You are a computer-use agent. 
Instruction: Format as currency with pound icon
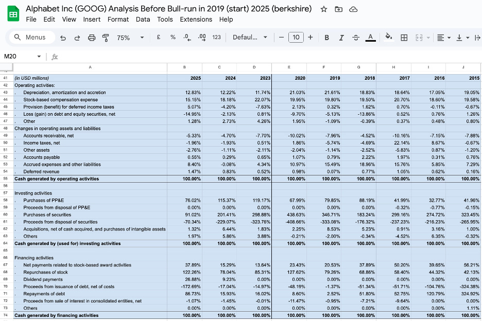coord(158,37)
